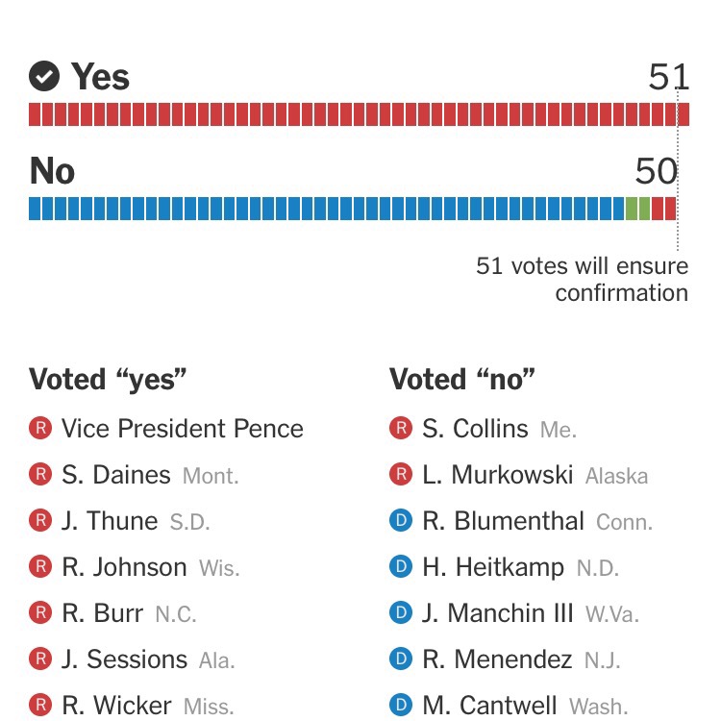This screenshot has width=721, height=721.
Task: Click the R party badge next to S. Daines
Action: click(40, 475)
